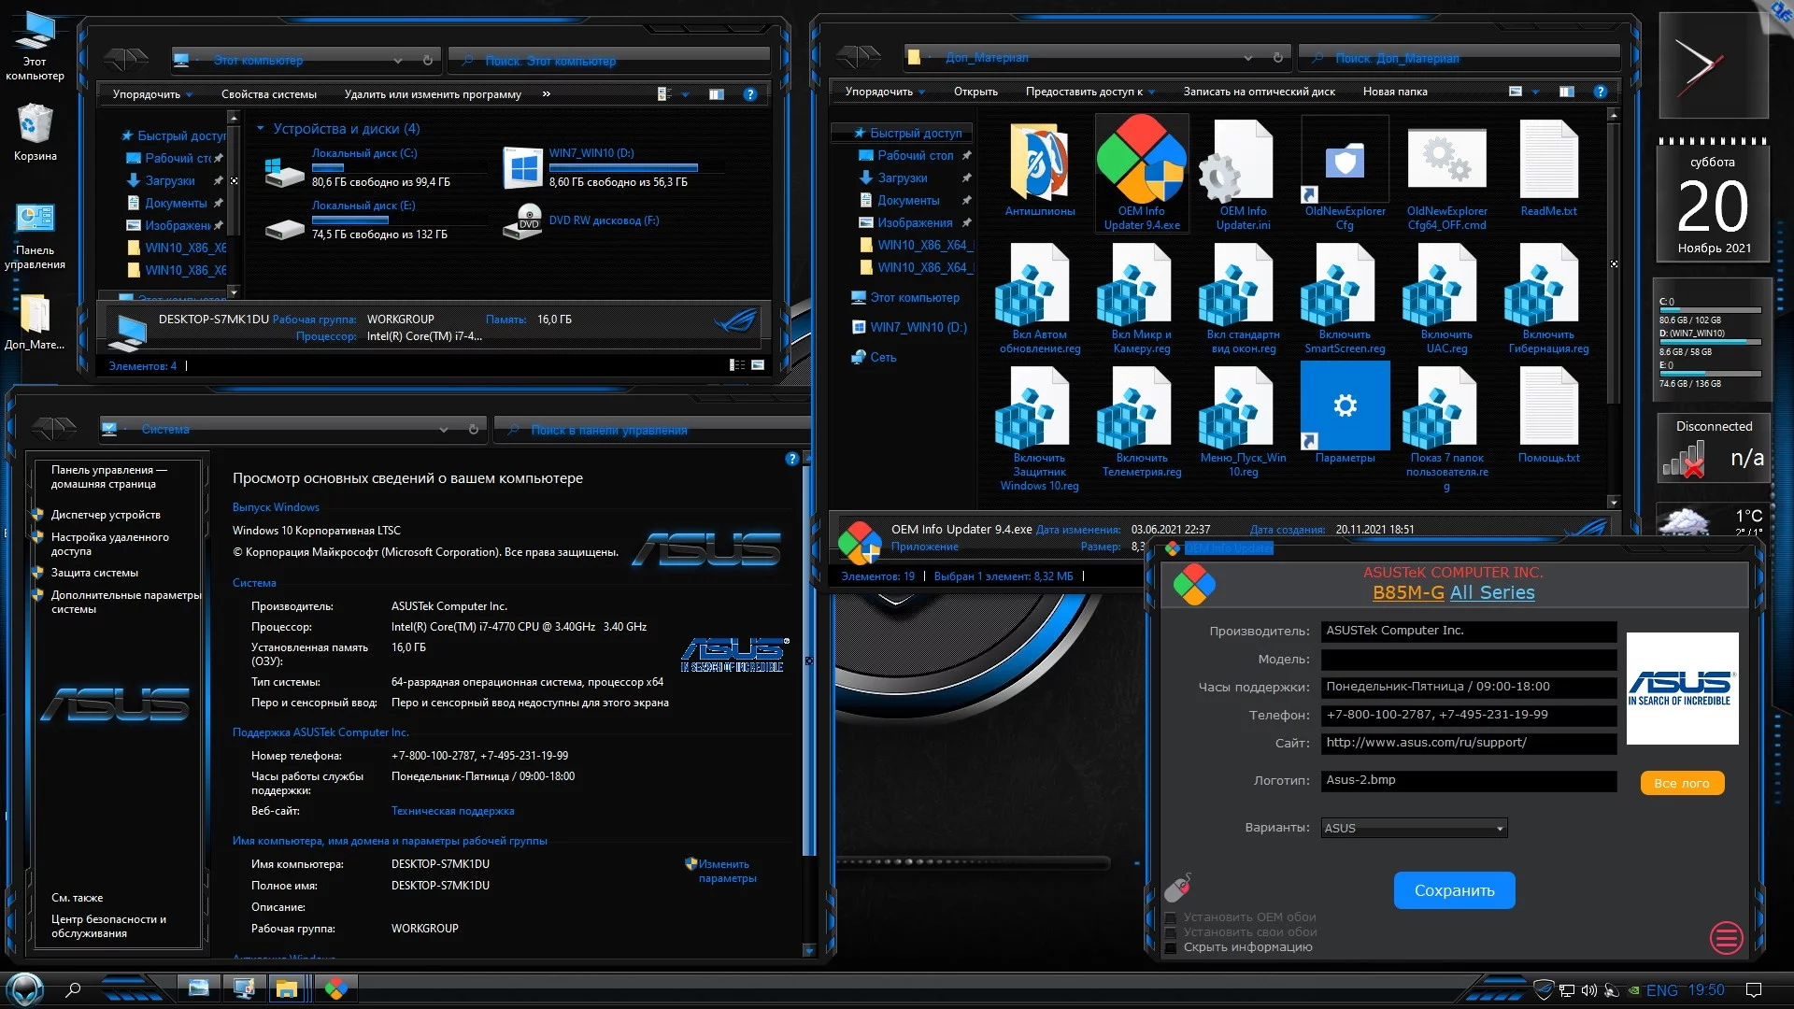The width and height of the screenshot is (1794, 1009).
Task: Click Новая папка in the toolbar
Action: [x=1394, y=92]
